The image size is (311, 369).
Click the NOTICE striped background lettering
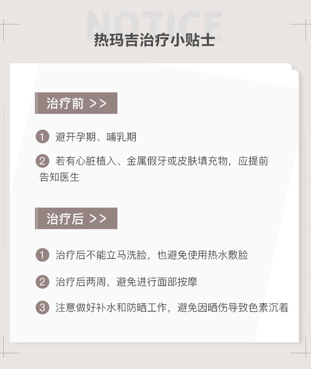coord(154,23)
